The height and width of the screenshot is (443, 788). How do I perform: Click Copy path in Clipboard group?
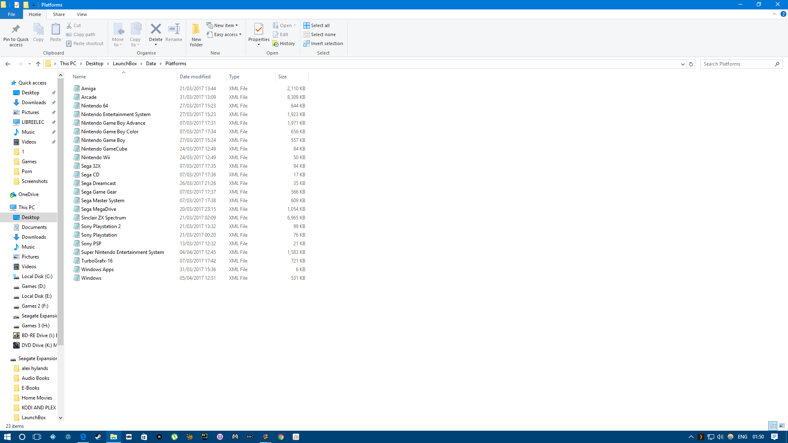click(81, 34)
